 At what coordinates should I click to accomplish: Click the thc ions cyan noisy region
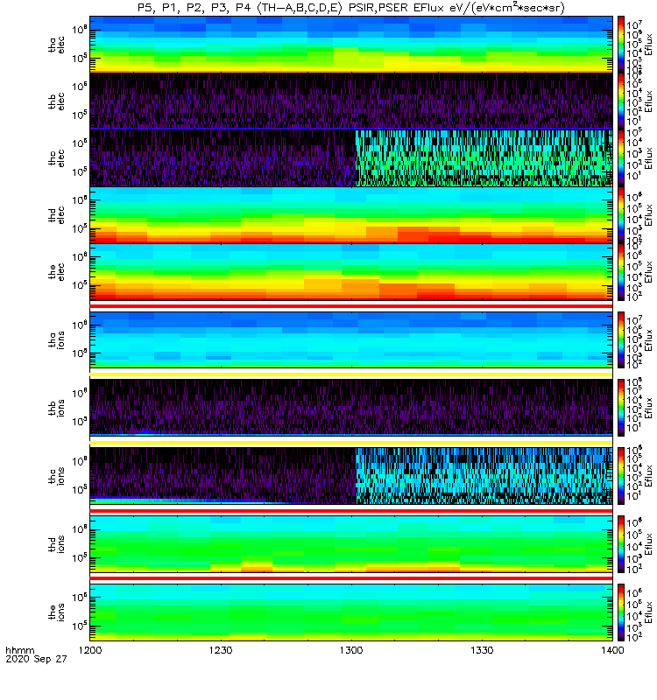[484, 476]
